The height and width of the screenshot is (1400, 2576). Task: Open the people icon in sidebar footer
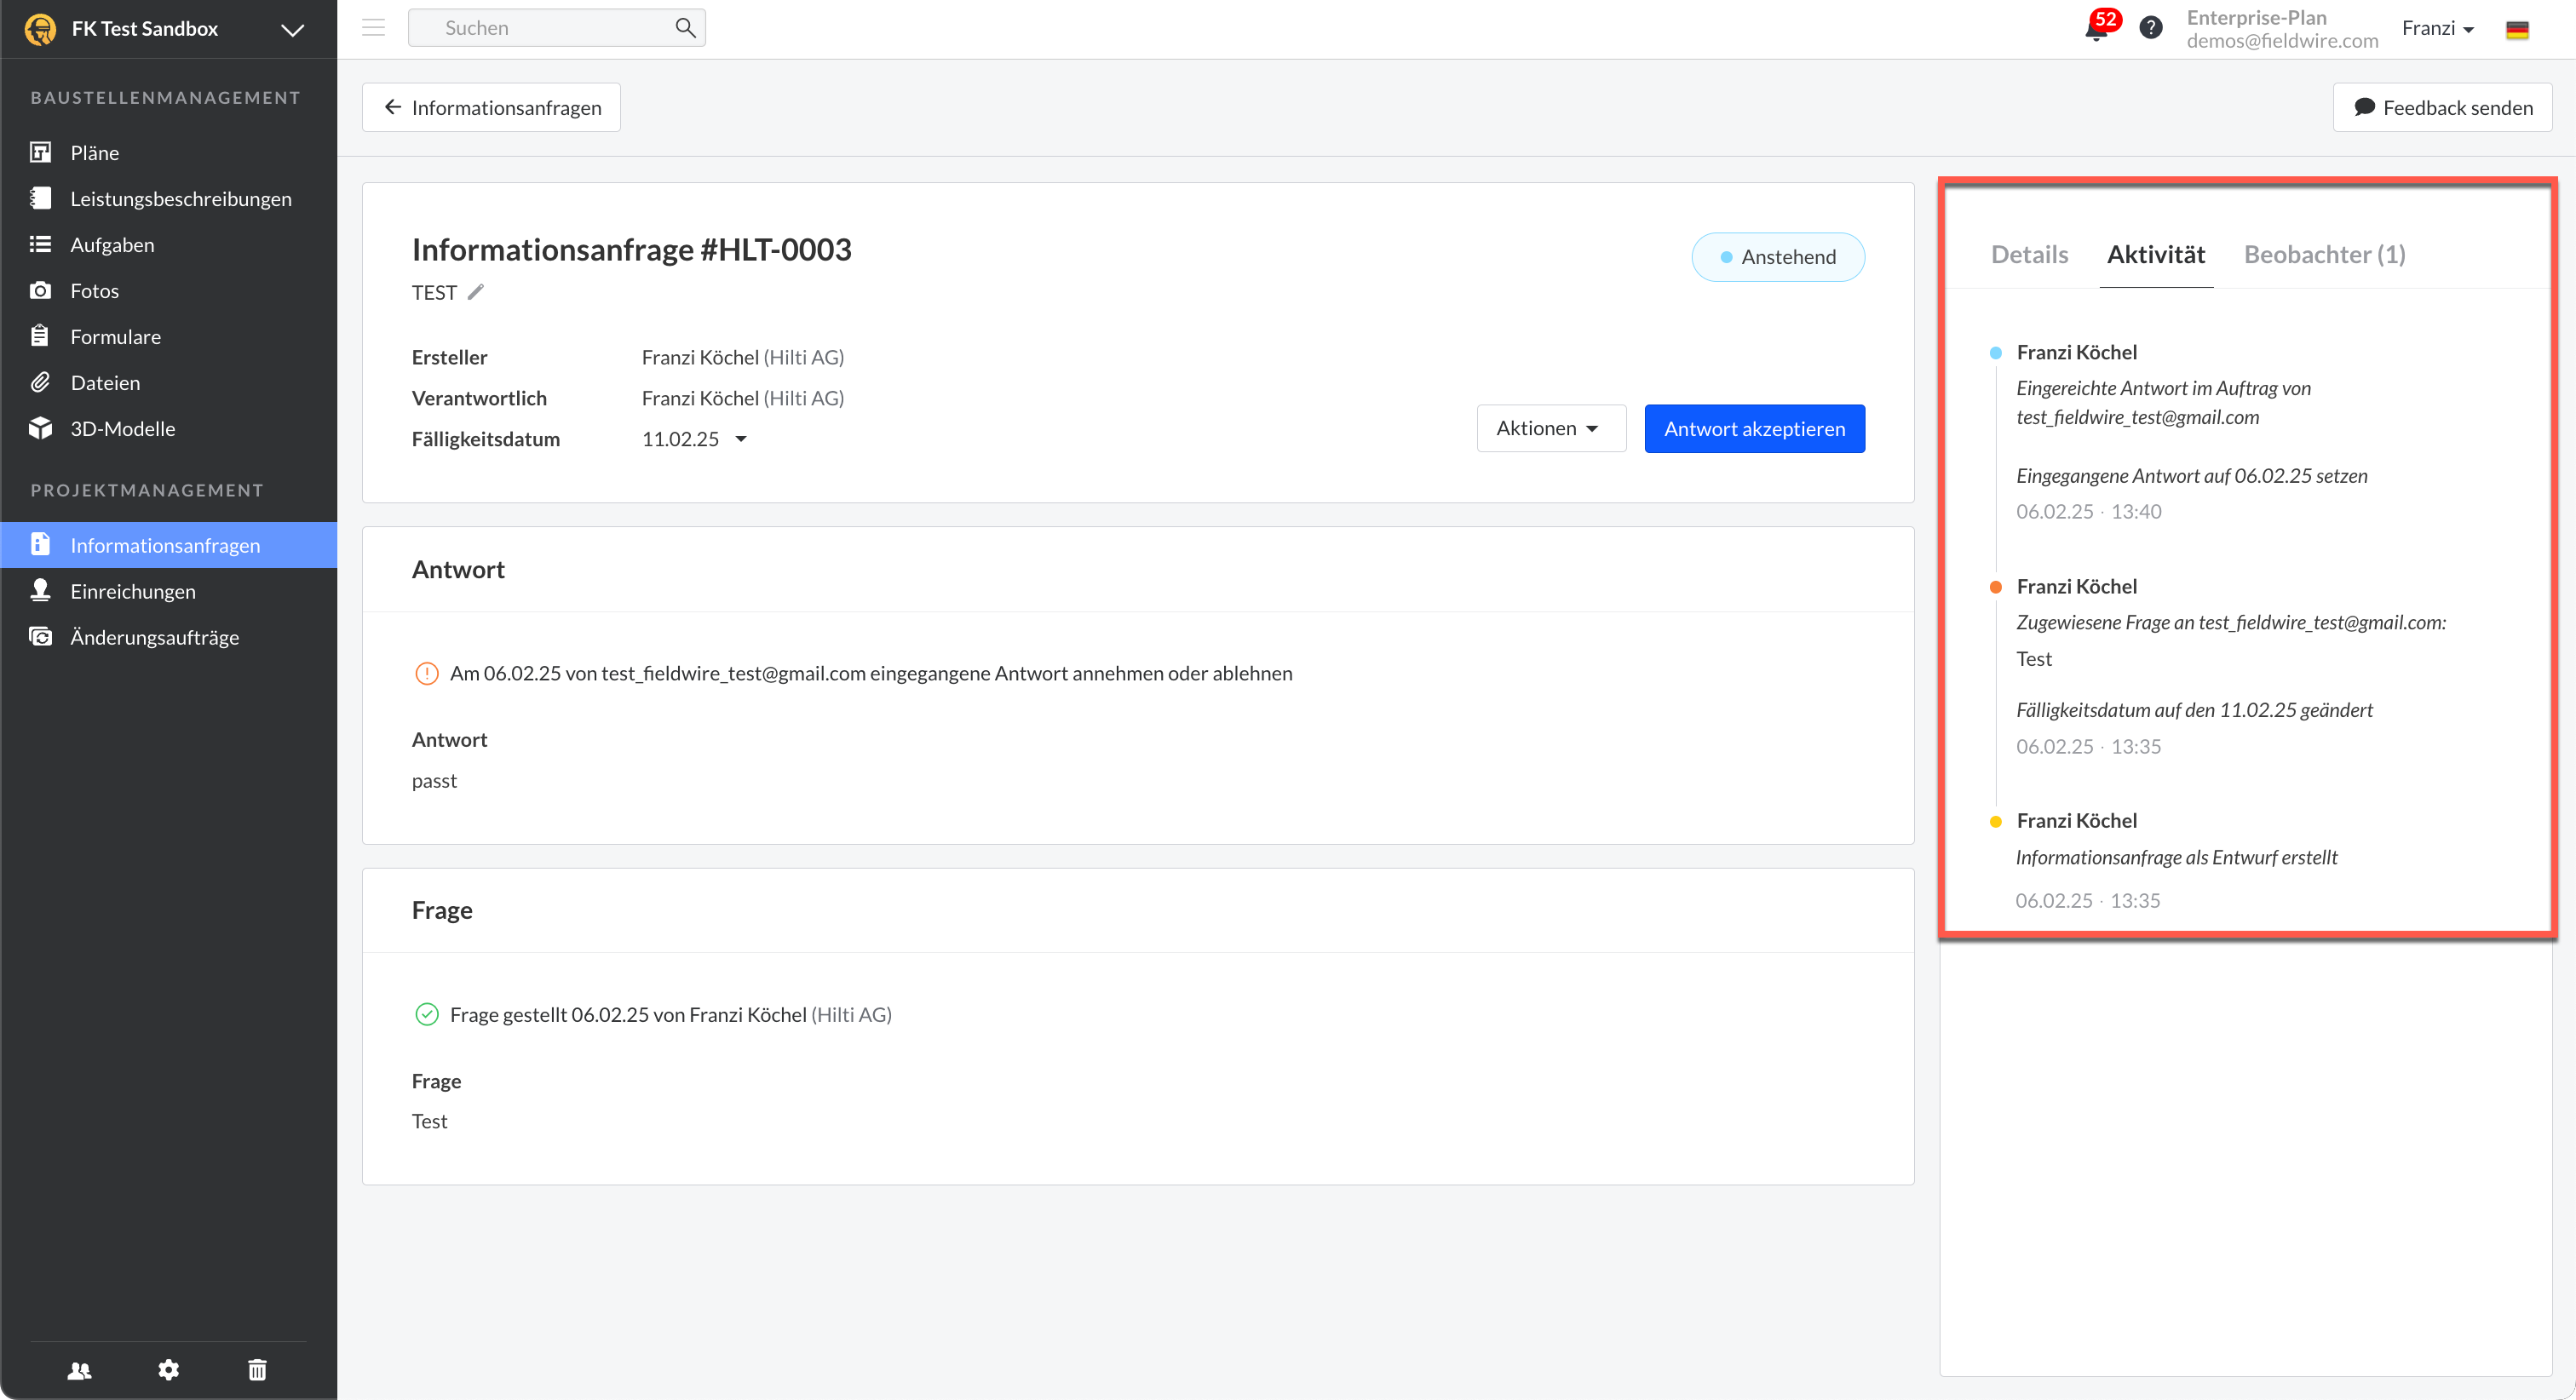click(80, 1370)
